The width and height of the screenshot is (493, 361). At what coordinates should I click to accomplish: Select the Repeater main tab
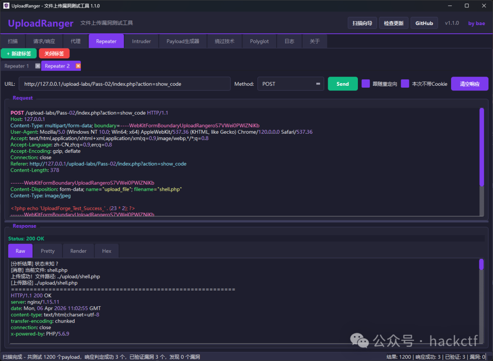pos(106,41)
